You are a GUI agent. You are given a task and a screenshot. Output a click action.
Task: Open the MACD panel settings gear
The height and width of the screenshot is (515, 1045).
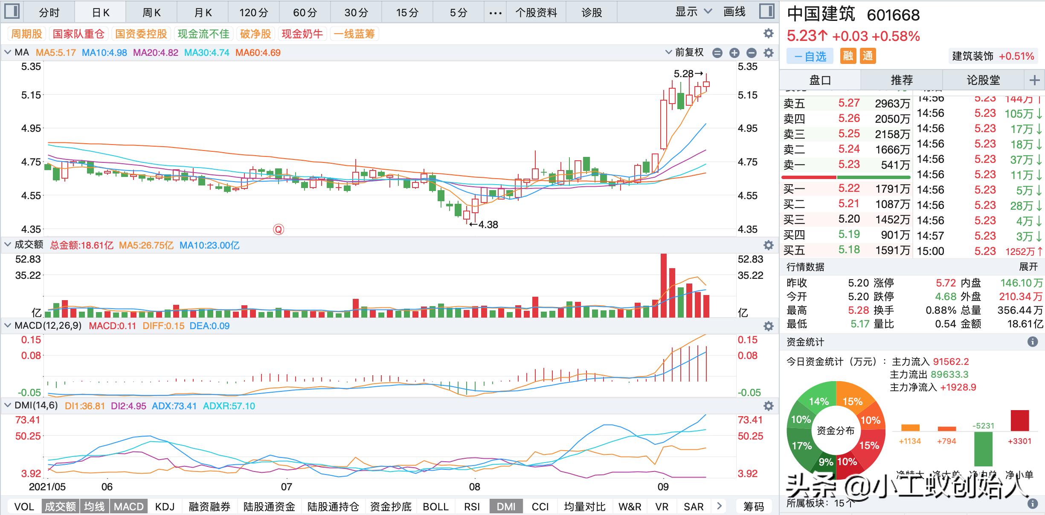tap(768, 326)
